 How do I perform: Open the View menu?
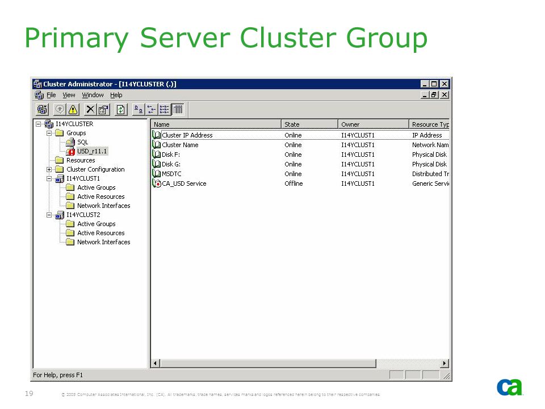(x=69, y=95)
